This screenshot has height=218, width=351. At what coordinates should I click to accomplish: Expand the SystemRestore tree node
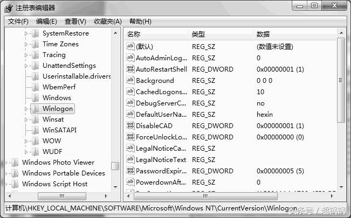[26, 33]
